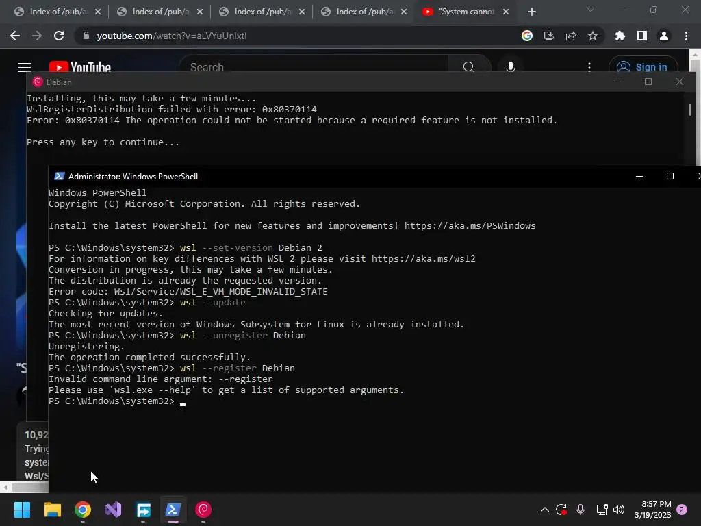Open Chrome extensions puzzle icon
The width and height of the screenshot is (701, 526).
click(620, 36)
